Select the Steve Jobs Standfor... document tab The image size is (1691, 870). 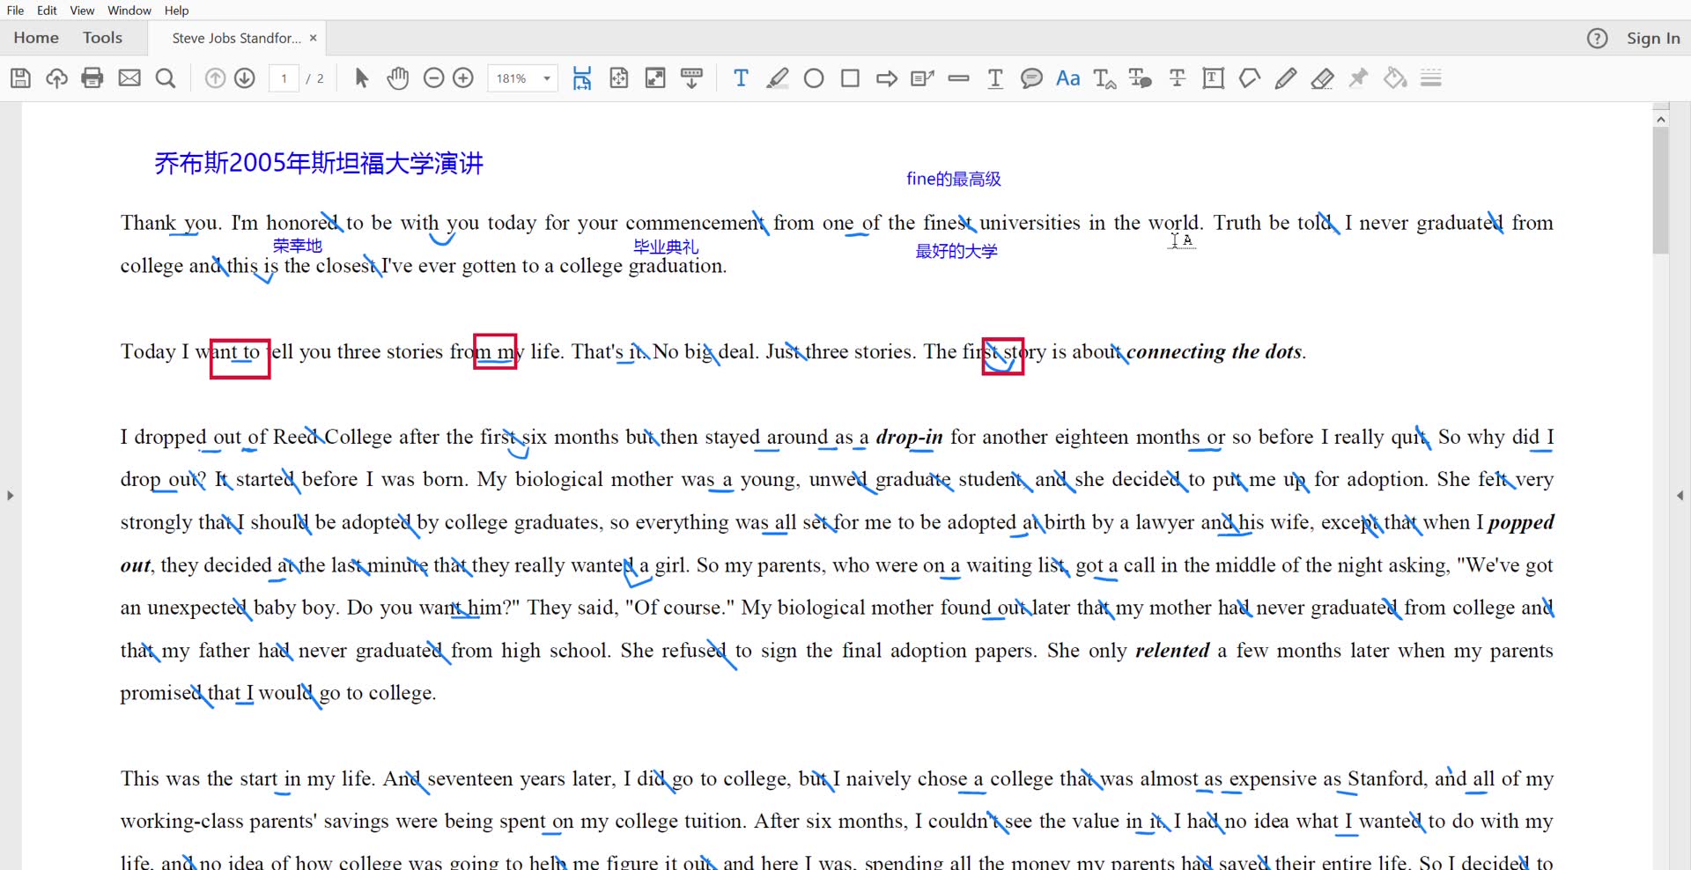point(236,38)
